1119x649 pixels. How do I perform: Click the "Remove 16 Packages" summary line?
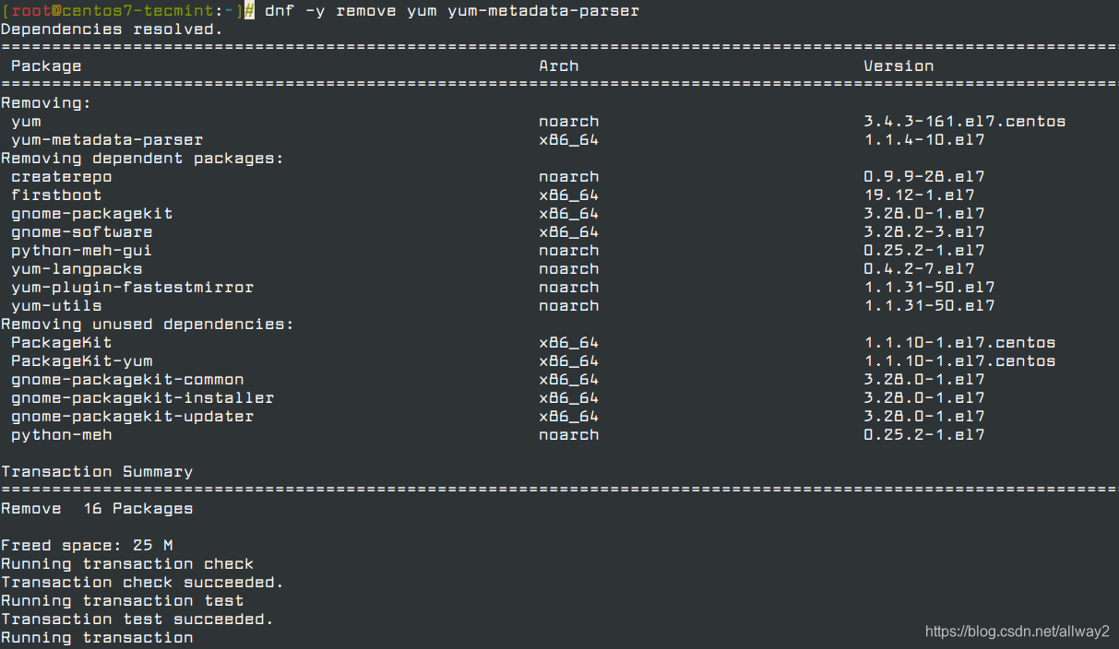coord(97,509)
